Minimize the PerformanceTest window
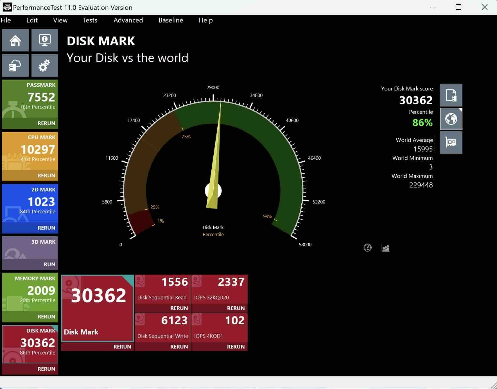Screen dimensions: 497x389 tap(433, 7)
